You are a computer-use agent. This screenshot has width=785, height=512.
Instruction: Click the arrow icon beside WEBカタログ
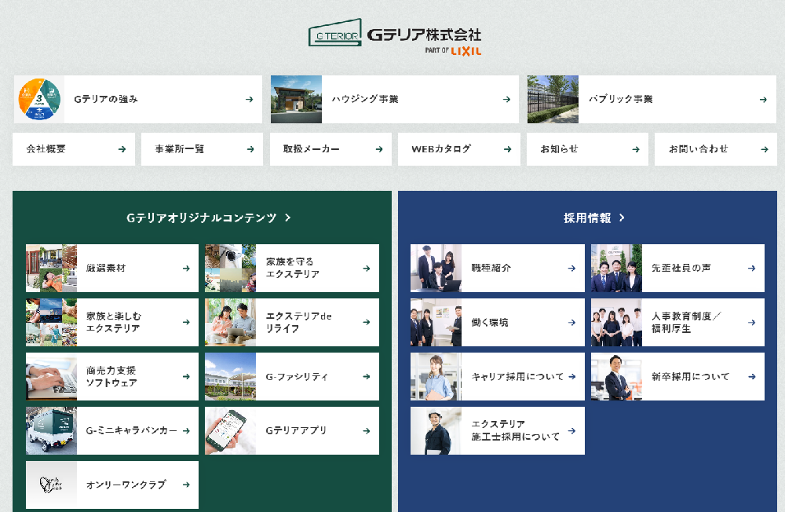(508, 149)
